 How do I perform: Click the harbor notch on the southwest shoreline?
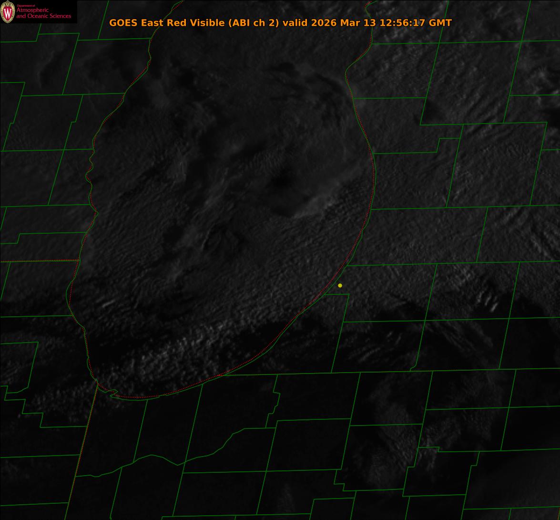click(x=112, y=394)
